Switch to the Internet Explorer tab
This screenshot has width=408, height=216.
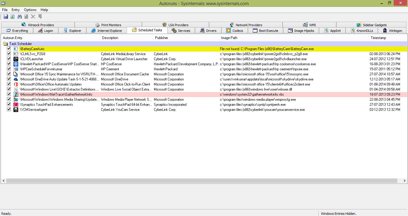107,31
